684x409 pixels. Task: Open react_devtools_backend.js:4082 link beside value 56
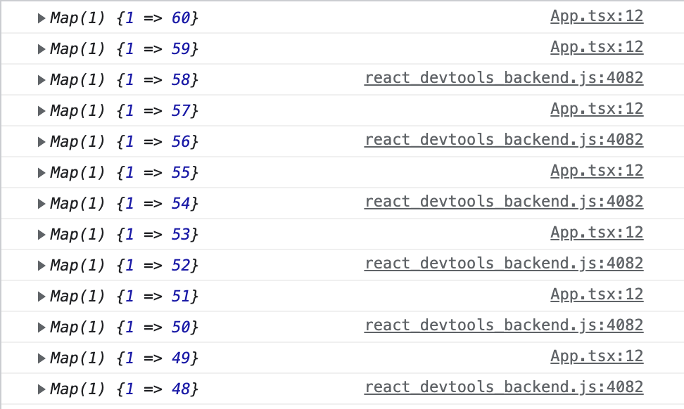pos(504,140)
